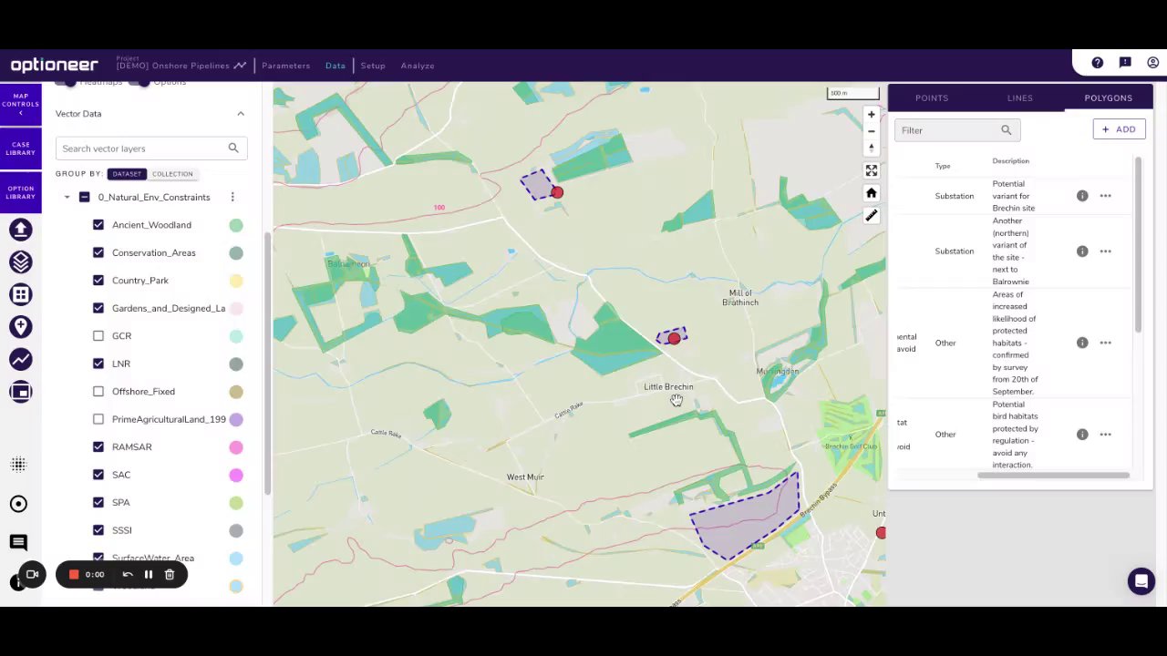
Task: Open the intercom chat bubble launcher
Action: coord(1141,581)
